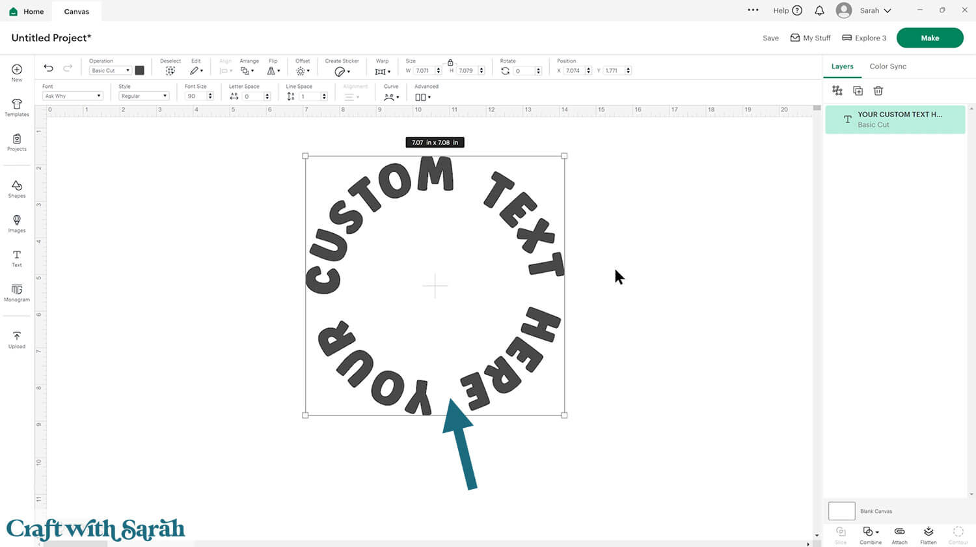Toggle the size aspect ratio lock
976x547 pixels.
[x=450, y=63]
